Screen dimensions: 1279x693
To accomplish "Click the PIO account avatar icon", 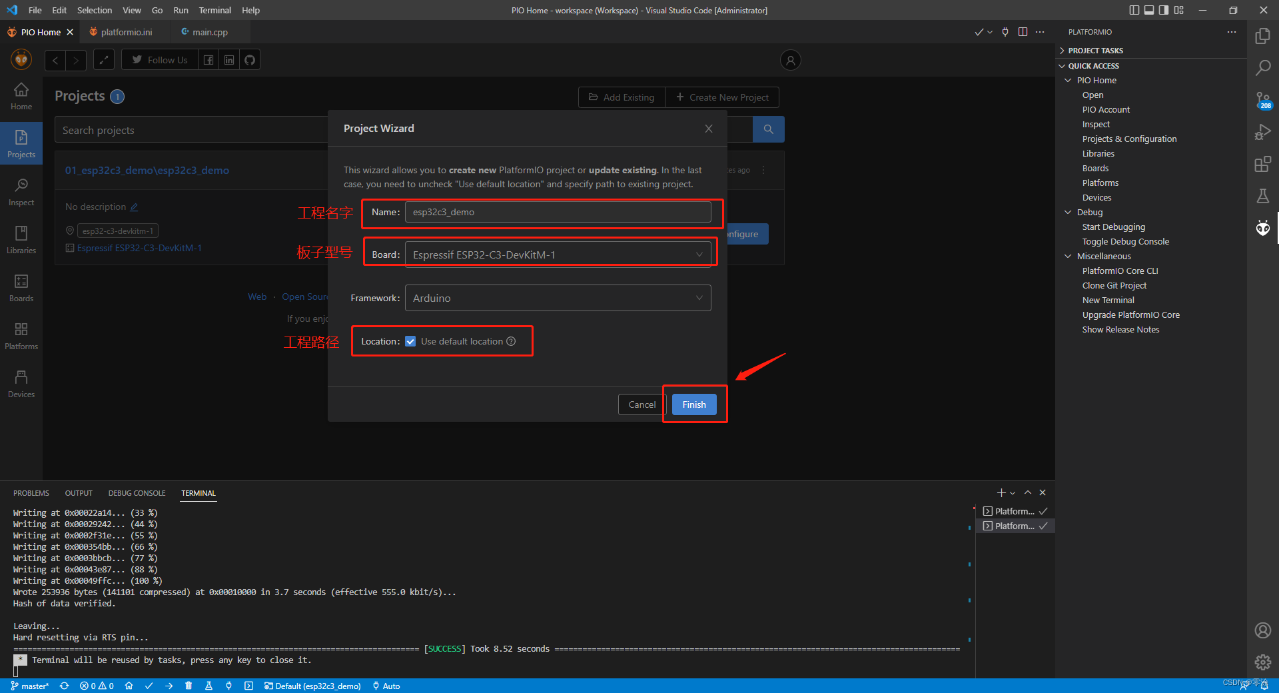I will click(x=790, y=60).
